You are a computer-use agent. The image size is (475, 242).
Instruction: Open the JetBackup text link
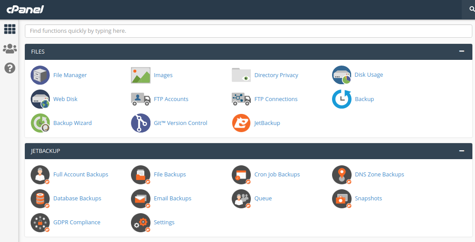(267, 123)
